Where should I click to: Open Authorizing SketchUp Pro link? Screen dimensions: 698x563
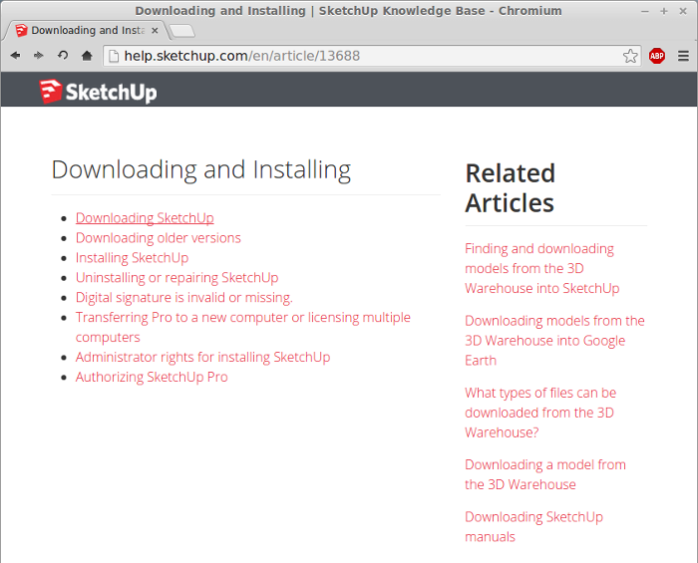pos(152,377)
